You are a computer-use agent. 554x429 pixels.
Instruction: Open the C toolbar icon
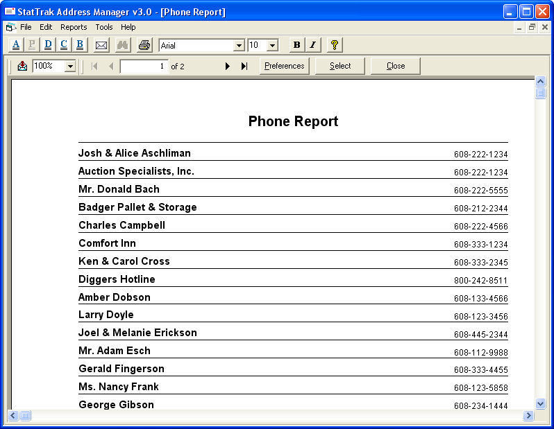[x=64, y=45]
